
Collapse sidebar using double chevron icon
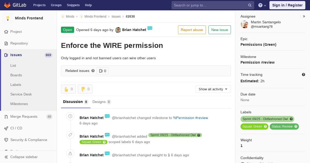(x=6, y=157)
